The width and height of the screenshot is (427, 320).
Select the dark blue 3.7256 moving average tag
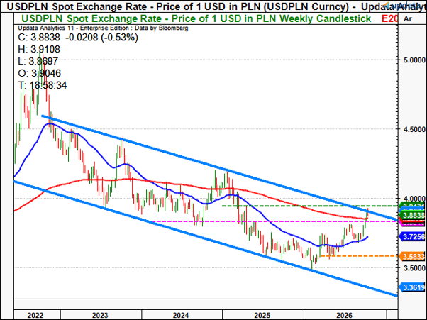coord(412,237)
